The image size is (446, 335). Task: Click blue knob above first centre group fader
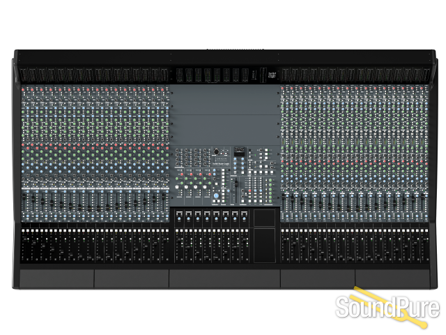[x=179, y=218]
